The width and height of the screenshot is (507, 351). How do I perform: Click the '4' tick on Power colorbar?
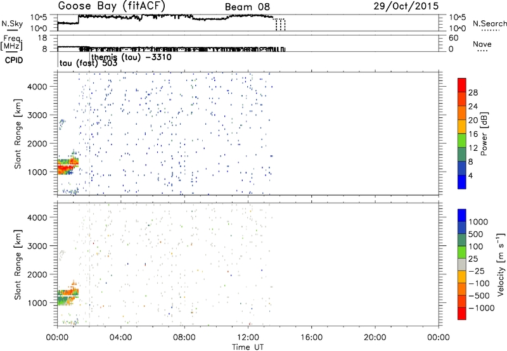pos(470,175)
